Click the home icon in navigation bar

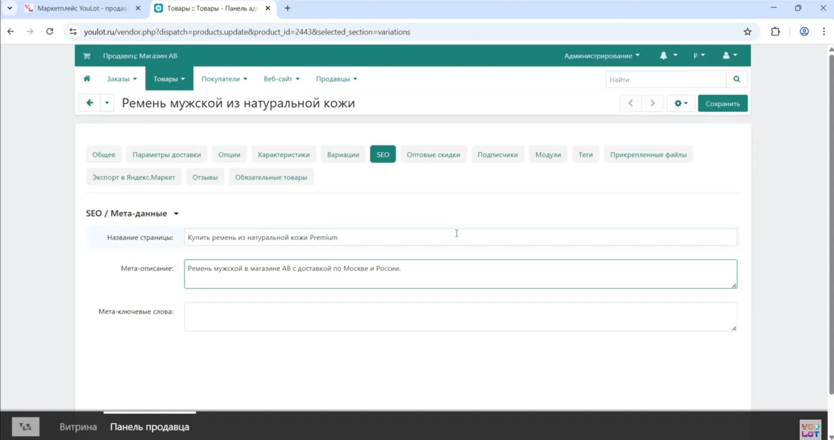pos(87,79)
